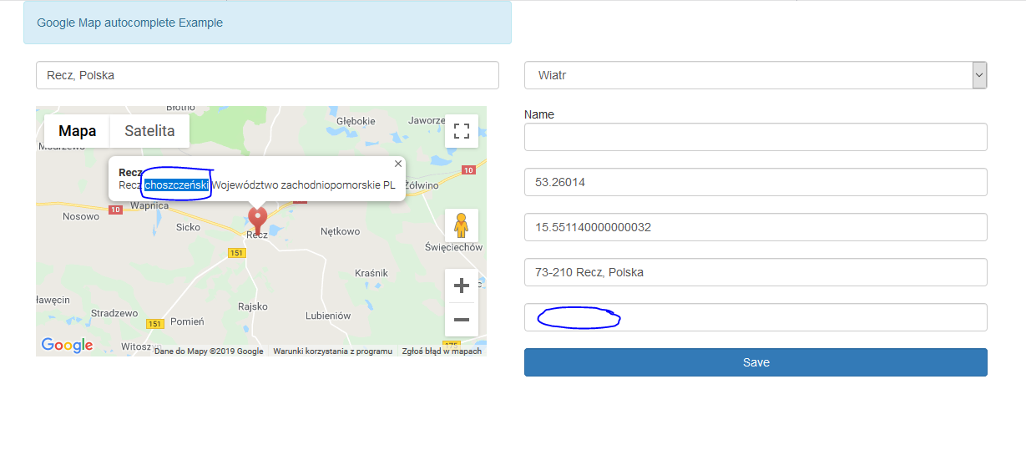The image size is (1026, 460).
Task: Toggle fullscreen map view
Action: (x=461, y=131)
